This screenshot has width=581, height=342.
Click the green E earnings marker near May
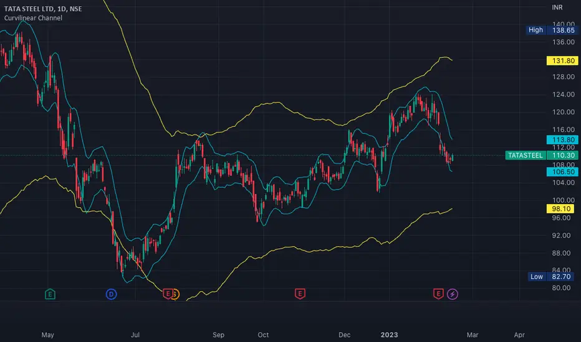coord(50,294)
